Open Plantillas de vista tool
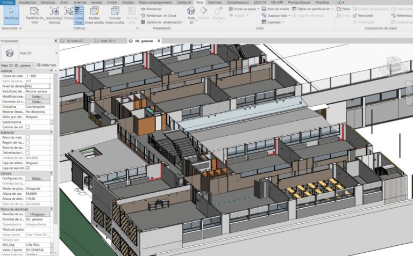The image size is (413, 256). click(33, 14)
